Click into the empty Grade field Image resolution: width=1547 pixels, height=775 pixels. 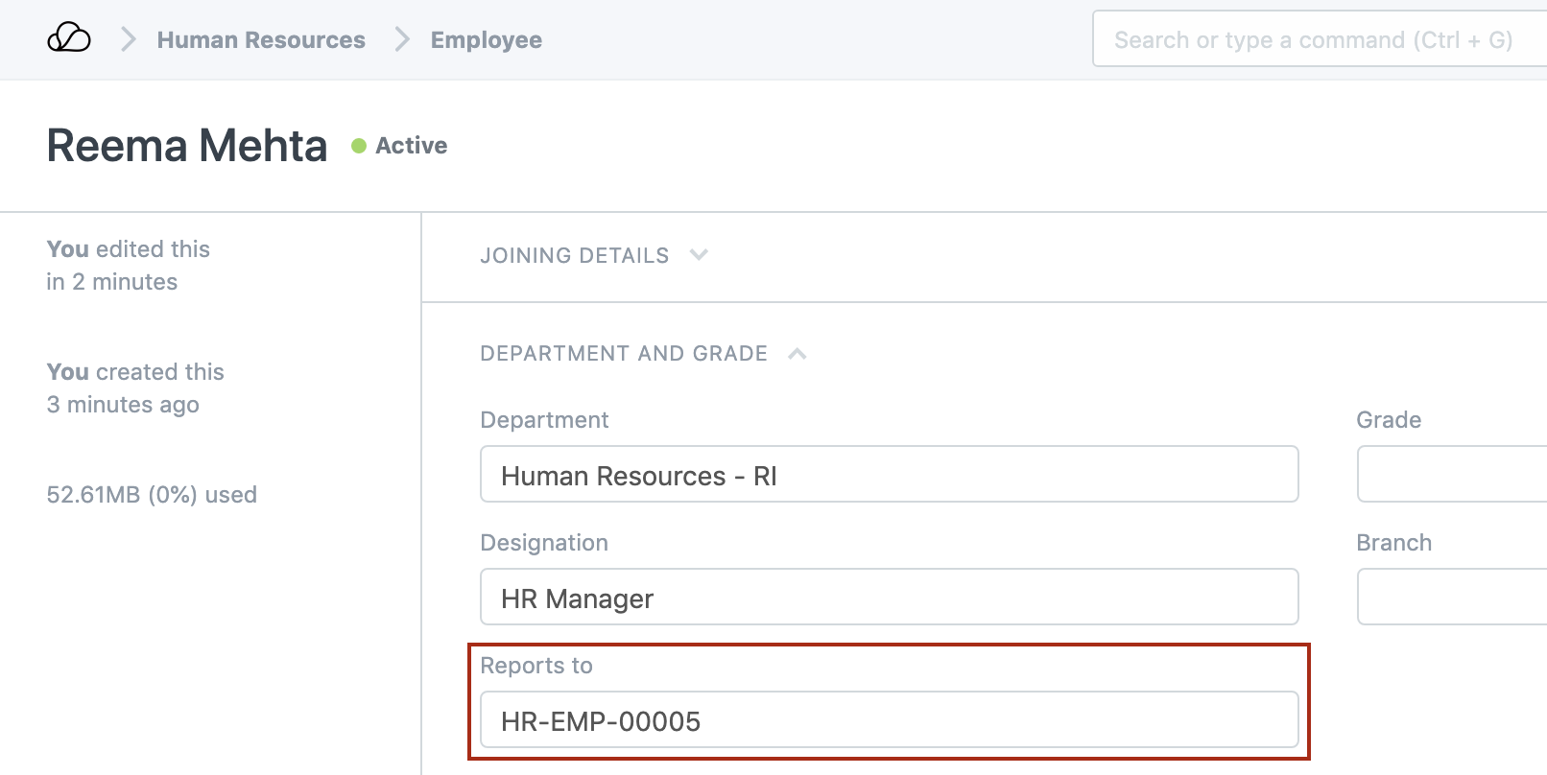click(x=1451, y=475)
